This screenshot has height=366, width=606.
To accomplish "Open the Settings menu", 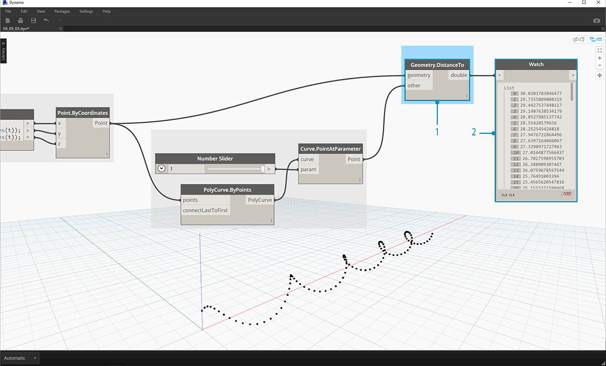I will click(86, 11).
